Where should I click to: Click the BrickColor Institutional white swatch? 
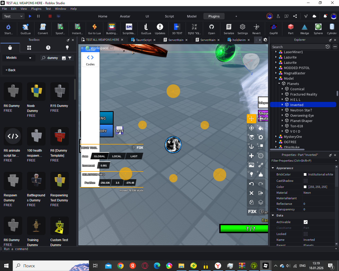(x=305, y=174)
